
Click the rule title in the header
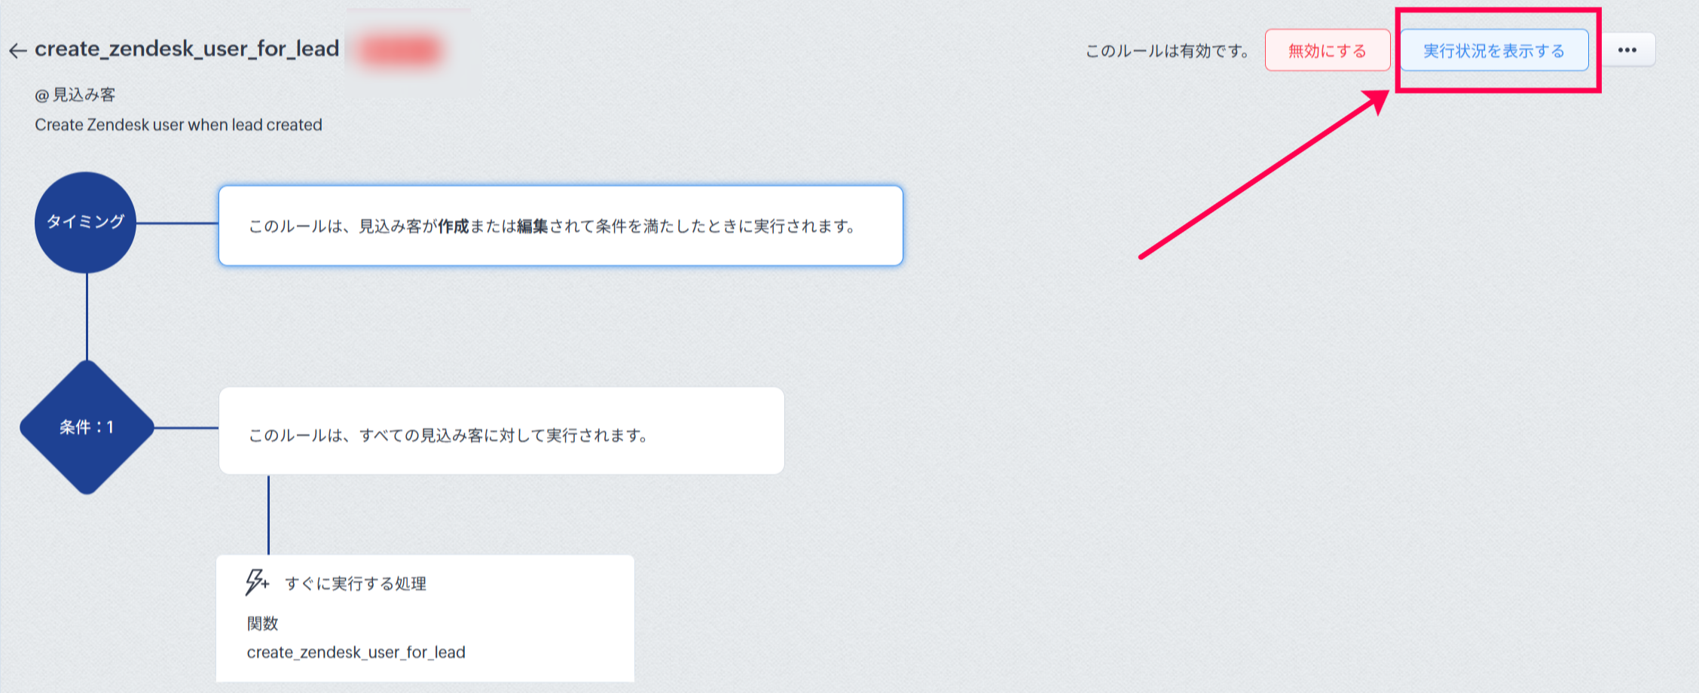[187, 49]
